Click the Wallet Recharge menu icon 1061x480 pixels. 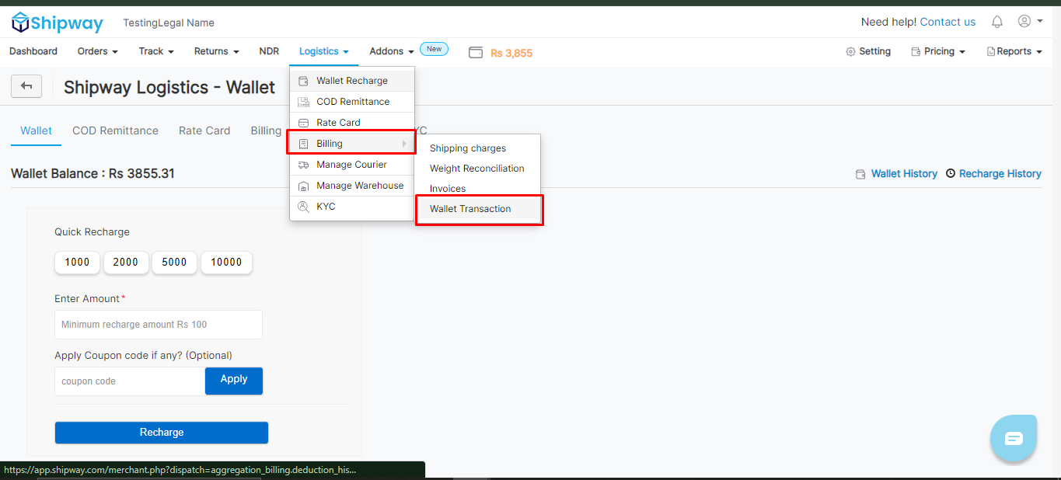pos(303,81)
